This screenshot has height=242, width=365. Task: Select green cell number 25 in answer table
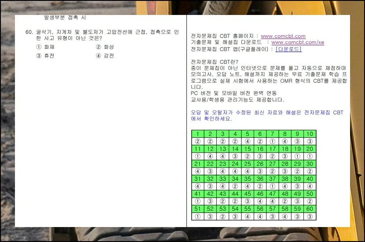click(248, 164)
